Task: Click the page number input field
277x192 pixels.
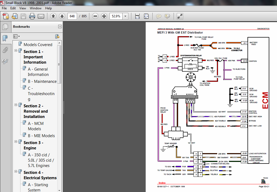Action: click(72, 16)
